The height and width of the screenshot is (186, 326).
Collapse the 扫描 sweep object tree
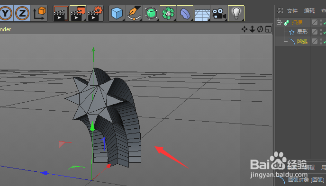279,22
